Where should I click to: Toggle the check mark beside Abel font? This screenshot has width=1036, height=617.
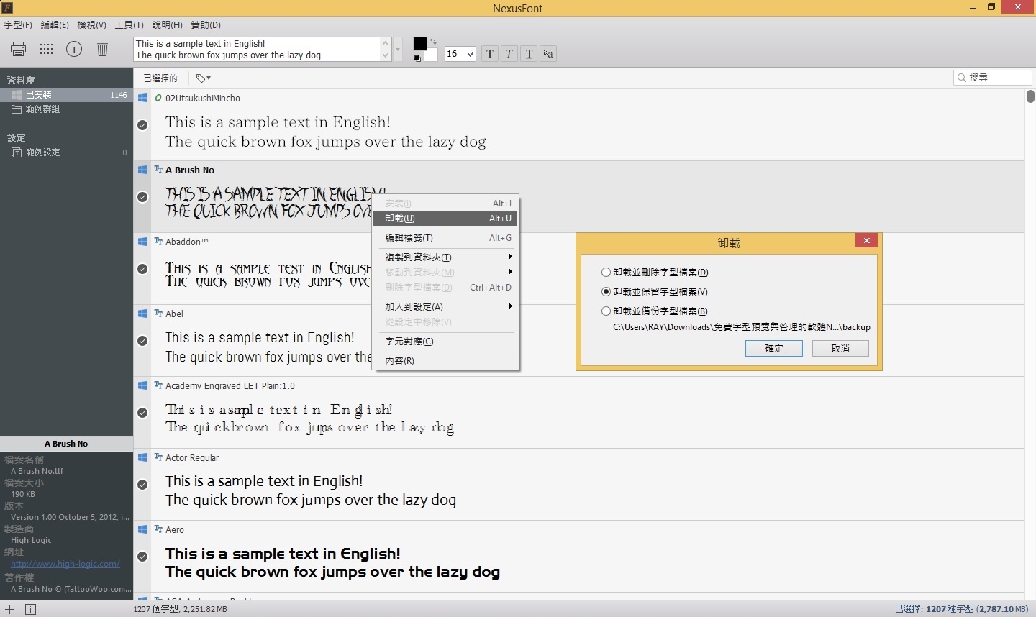pyautogui.click(x=142, y=341)
